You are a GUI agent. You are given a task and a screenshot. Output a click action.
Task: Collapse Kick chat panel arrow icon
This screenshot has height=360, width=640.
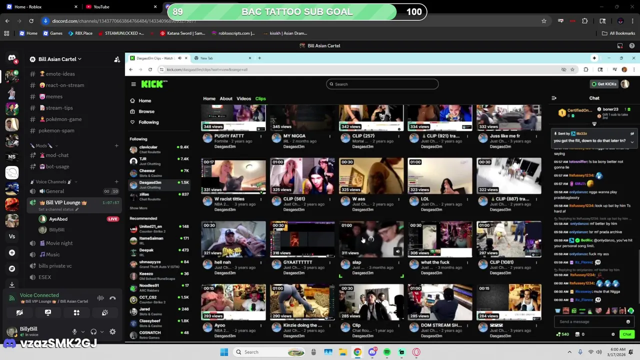(554, 98)
